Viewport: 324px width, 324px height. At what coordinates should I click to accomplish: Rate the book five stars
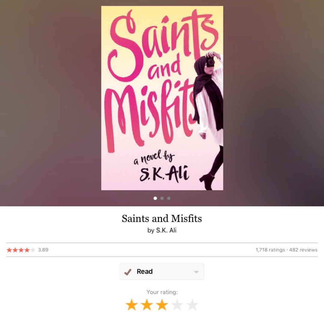point(192,304)
